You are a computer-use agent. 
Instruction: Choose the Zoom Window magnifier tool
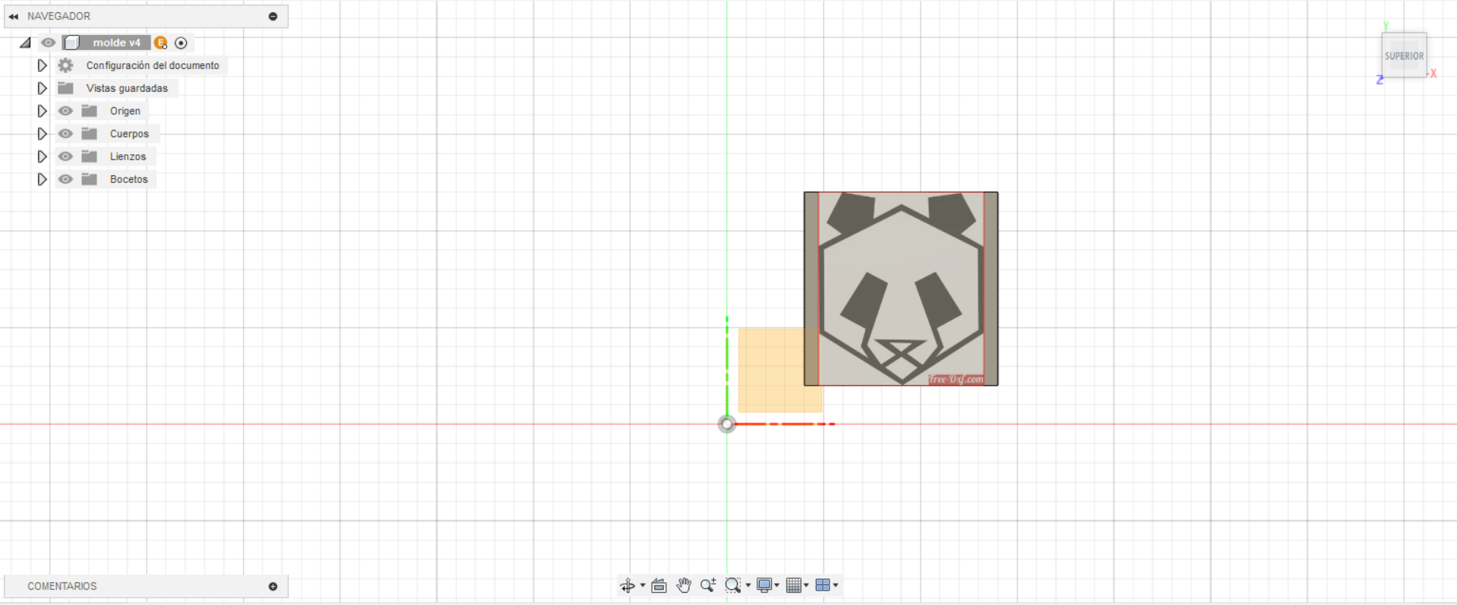[x=732, y=585]
